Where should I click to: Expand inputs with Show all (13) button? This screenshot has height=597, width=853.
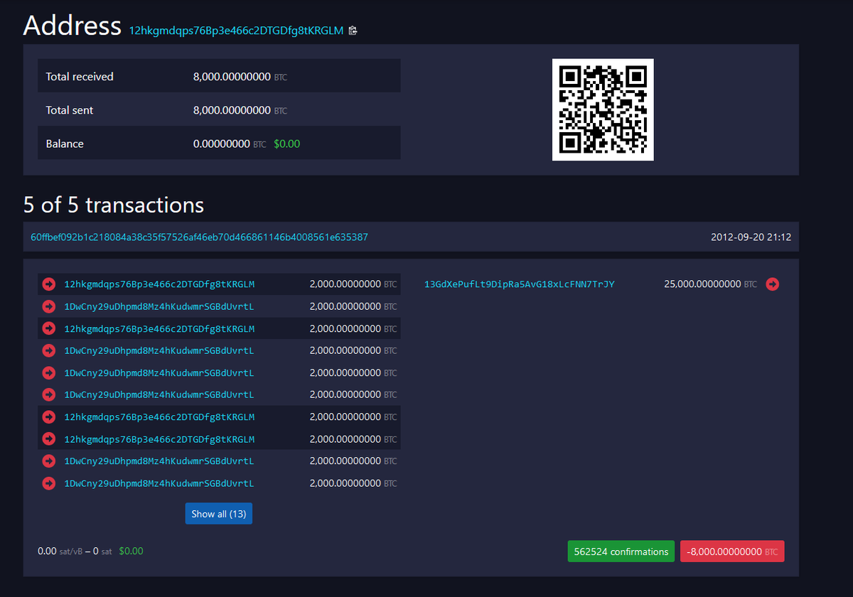(219, 514)
